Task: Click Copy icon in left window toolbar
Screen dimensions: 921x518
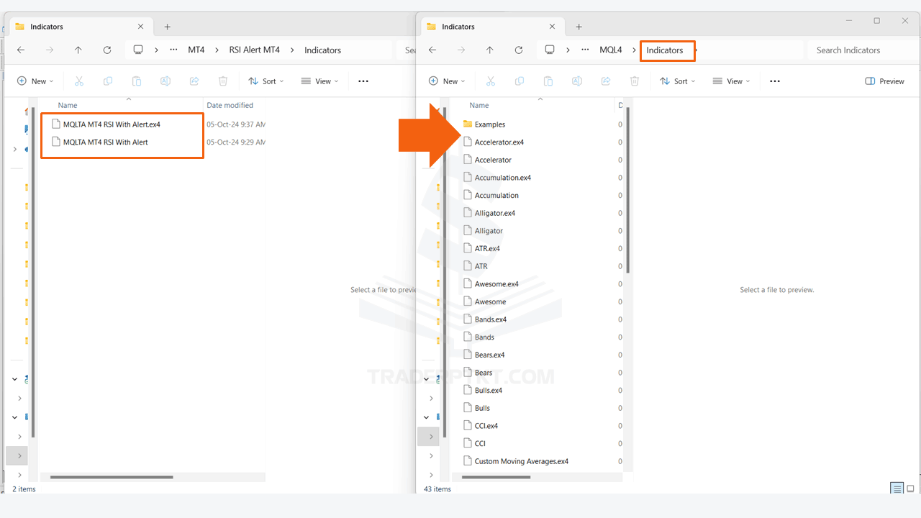Action: (108, 81)
